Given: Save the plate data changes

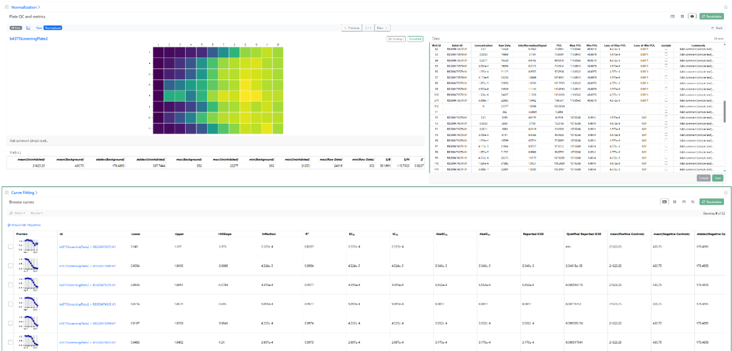Looking at the screenshot, I should pyautogui.click(x=718, y=178).
